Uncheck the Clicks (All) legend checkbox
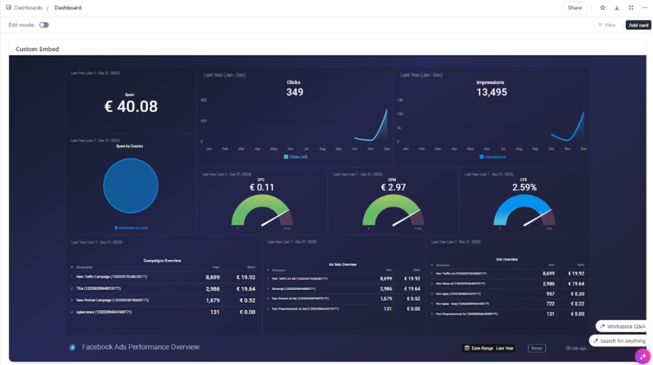The width and height of the screenshot is (653, 365). (x=286, y=157)
